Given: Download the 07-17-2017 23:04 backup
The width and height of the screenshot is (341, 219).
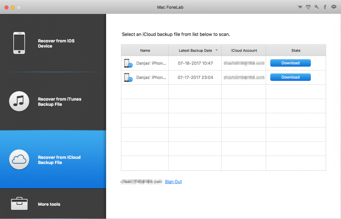Looking at the screenshot, I should [x=290, y=77].
